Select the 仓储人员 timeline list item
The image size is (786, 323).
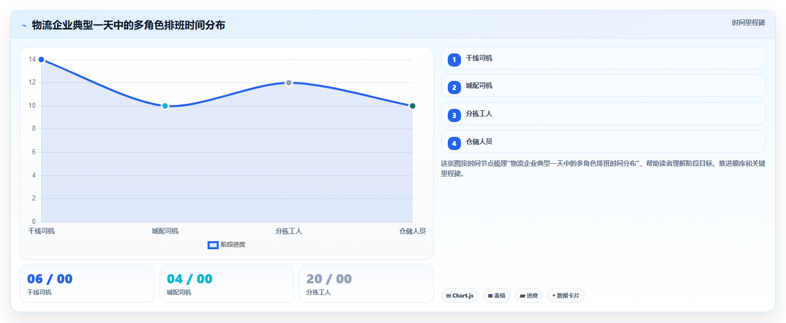603,142
